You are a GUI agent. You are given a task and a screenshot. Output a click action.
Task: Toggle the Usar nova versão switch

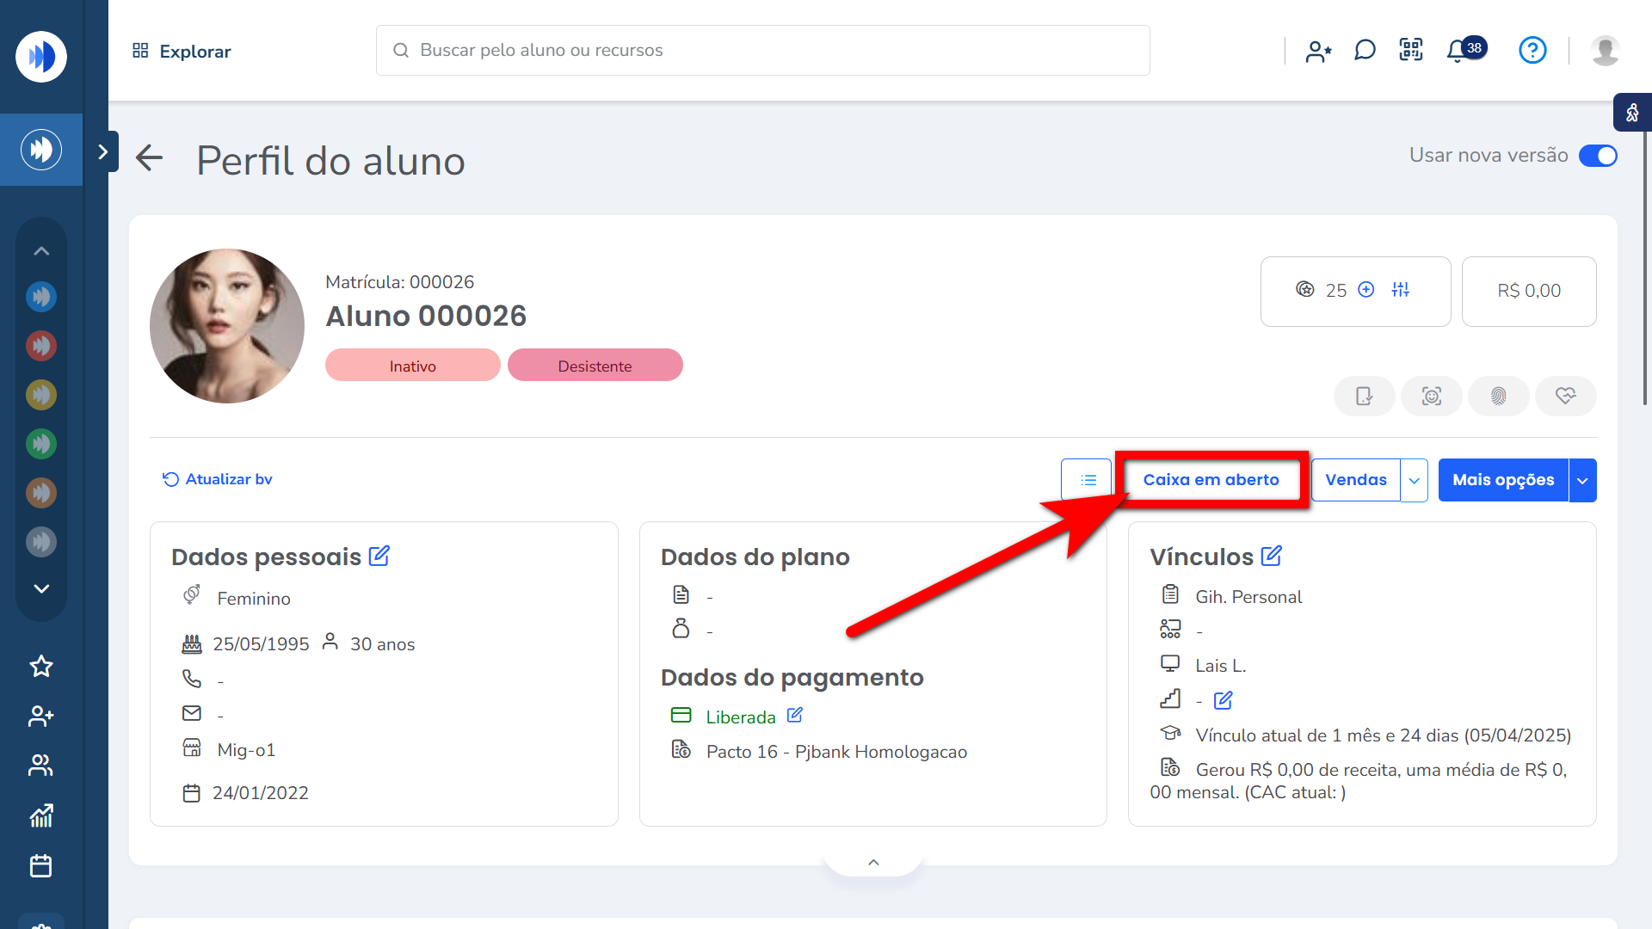1598,156
